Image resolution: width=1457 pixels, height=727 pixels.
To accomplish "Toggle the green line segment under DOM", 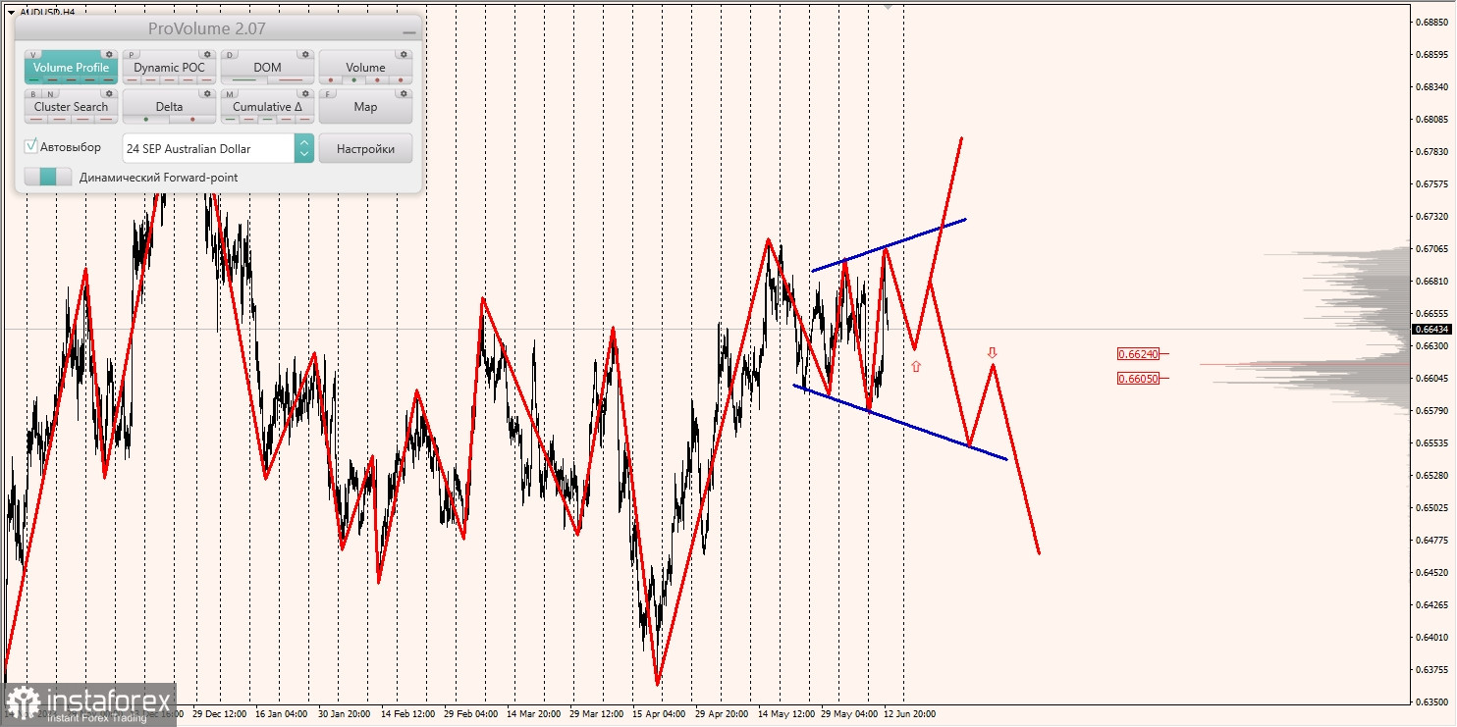I will (x=244, y=79).
